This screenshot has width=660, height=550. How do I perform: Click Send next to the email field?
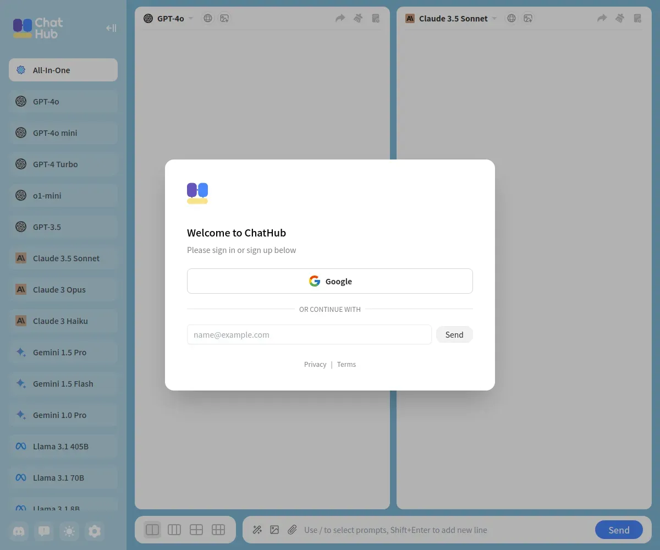click(x=454, y=334)
